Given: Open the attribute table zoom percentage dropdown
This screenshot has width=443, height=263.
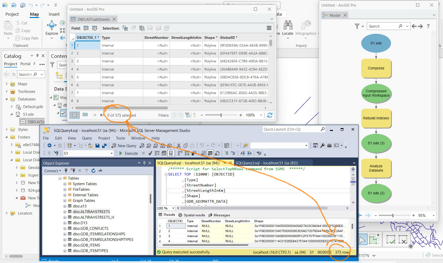Looking at the screenshot, I should point(261,115).
